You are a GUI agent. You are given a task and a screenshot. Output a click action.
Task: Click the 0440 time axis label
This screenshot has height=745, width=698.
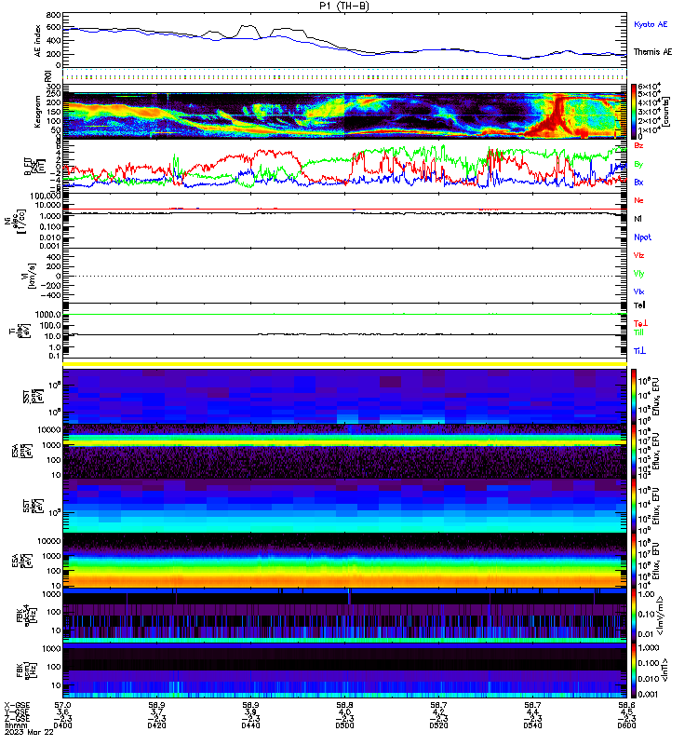tap(250, 725)
